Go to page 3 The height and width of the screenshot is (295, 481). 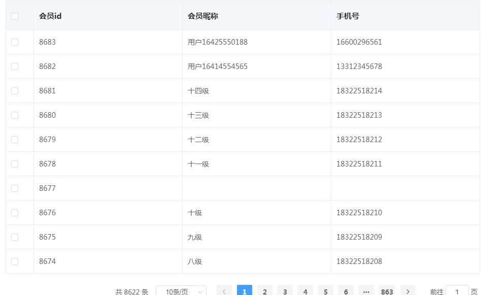(x=285, y=291)
